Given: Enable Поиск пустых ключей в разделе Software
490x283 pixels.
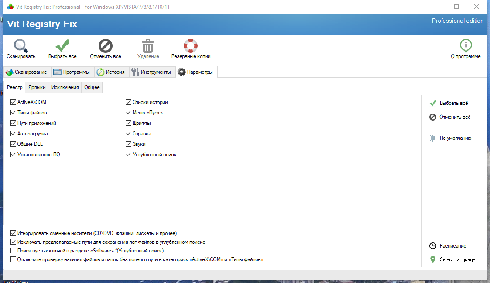Looking at the screenshot, I should coord(13,251).
